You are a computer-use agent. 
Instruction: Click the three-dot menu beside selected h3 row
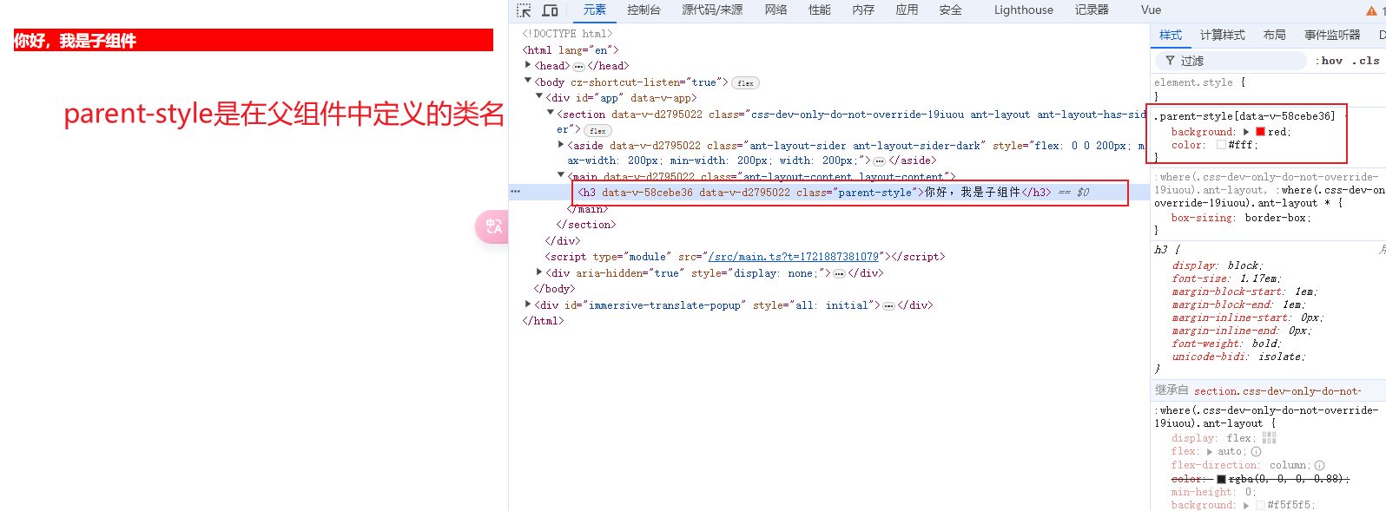pyautogui.click(x=516, y=192)
